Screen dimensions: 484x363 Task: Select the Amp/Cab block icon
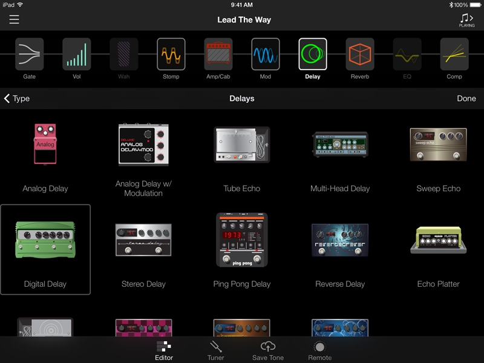click(218, 54)
